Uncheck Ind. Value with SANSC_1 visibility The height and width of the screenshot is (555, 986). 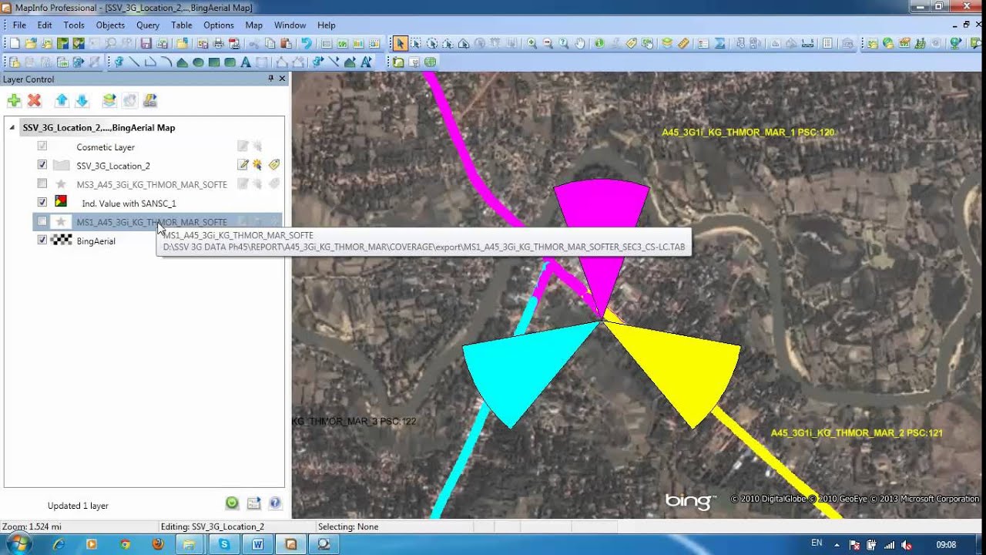tap(42, 203)
